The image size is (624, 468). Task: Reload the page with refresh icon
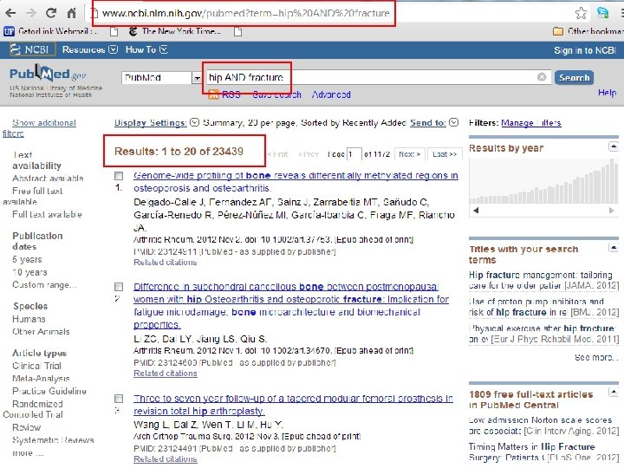(51, 13)
